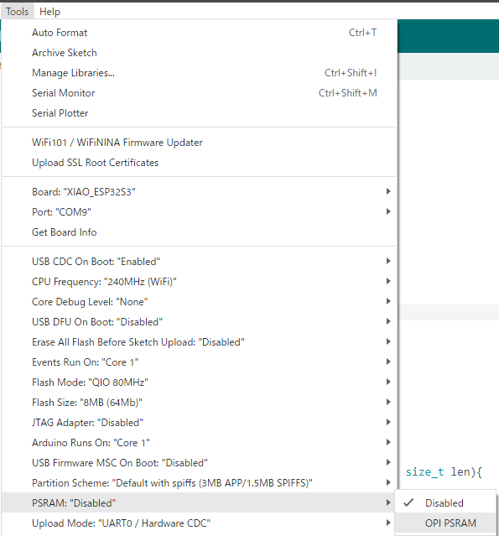Open the Tools menu
Screen dimensions: 499x536
[17, 12]
